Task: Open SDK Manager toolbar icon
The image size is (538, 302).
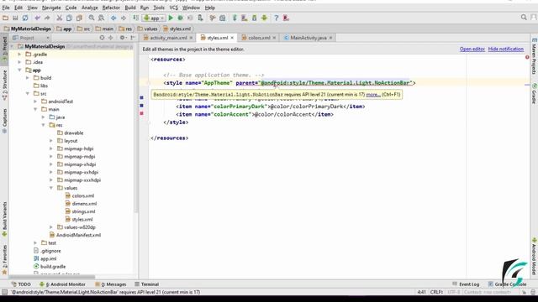Action: (254, 18)
